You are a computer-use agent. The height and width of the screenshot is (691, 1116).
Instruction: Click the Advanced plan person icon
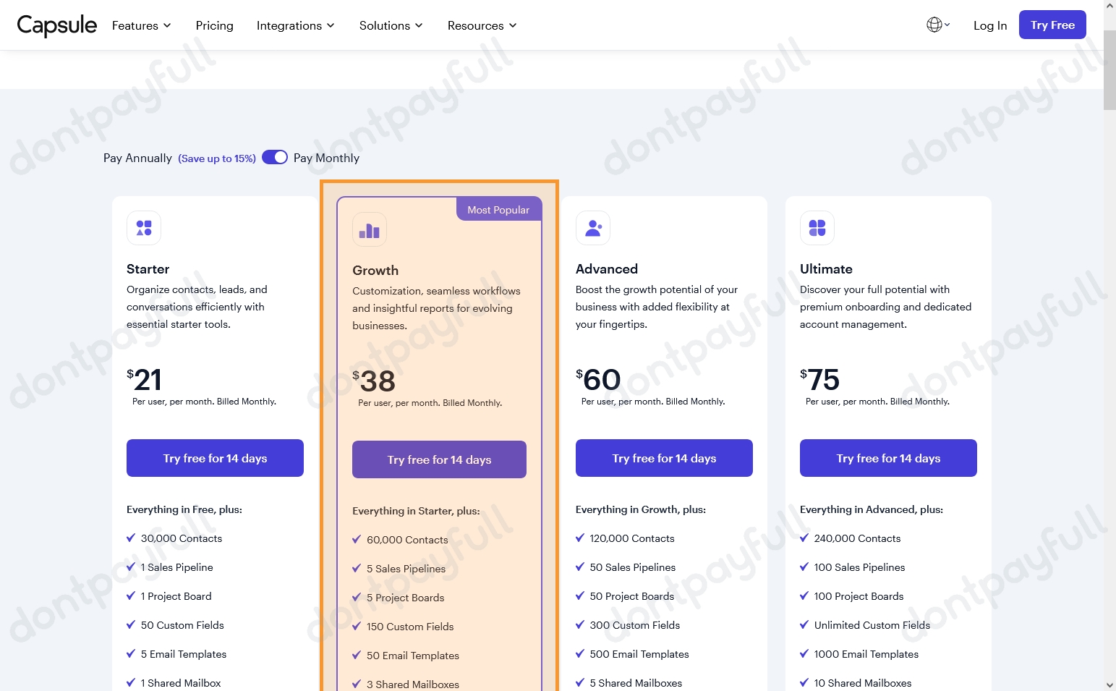tap(593, 227)
